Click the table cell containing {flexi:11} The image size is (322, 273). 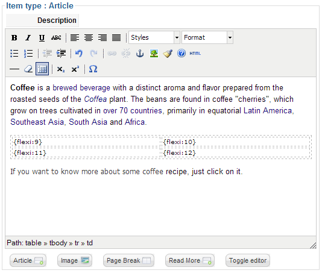tap(86, 152)
